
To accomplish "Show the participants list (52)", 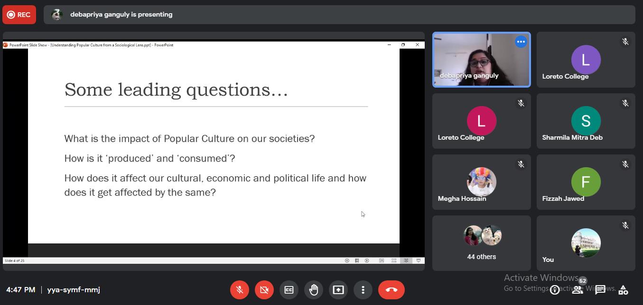I will (578, 289).
